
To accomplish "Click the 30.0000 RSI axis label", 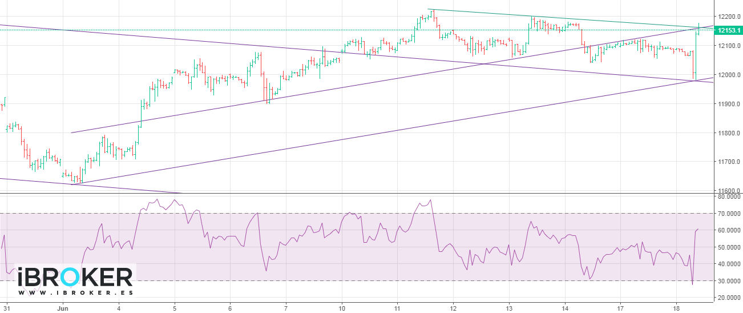I will [x=730, y=281].
